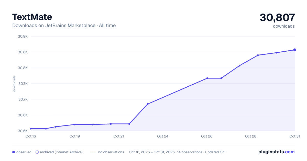Image resolution: width=307 pixels, height=161 pixels.
Task: Click the Oct 21 x-axis label
Action: (119, 136)
